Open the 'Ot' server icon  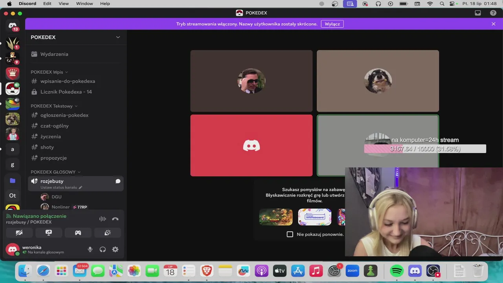tap(13, 195)
